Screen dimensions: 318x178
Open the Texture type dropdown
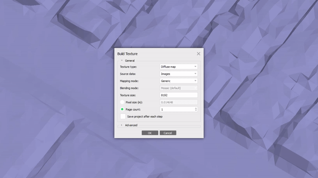pos(178,67)
